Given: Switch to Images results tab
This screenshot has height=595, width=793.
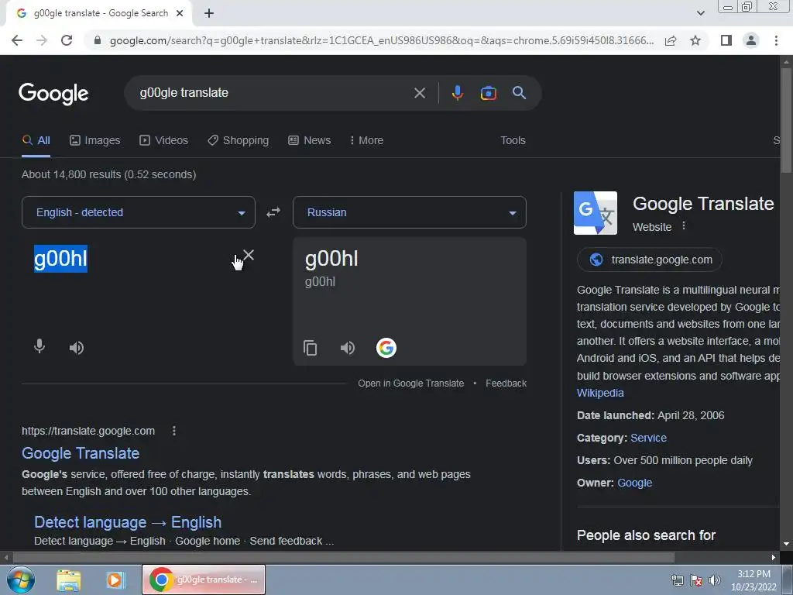Looking at the screenshot, I should coord(95,140).
